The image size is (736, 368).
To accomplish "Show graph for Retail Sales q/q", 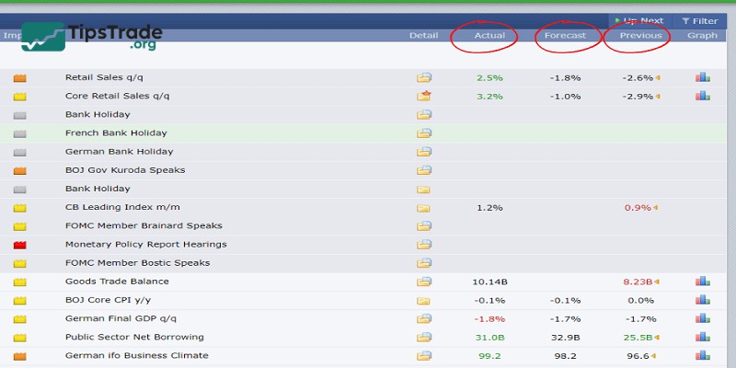I will pos(703,78).
